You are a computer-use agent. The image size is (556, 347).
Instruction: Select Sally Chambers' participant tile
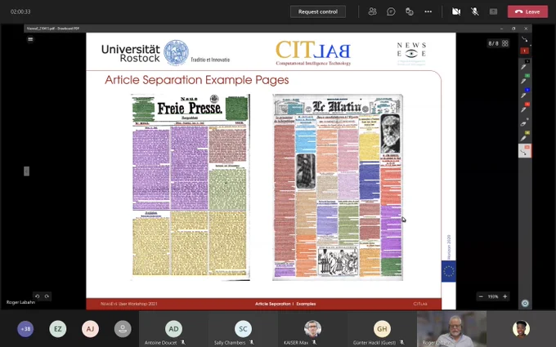243,329
